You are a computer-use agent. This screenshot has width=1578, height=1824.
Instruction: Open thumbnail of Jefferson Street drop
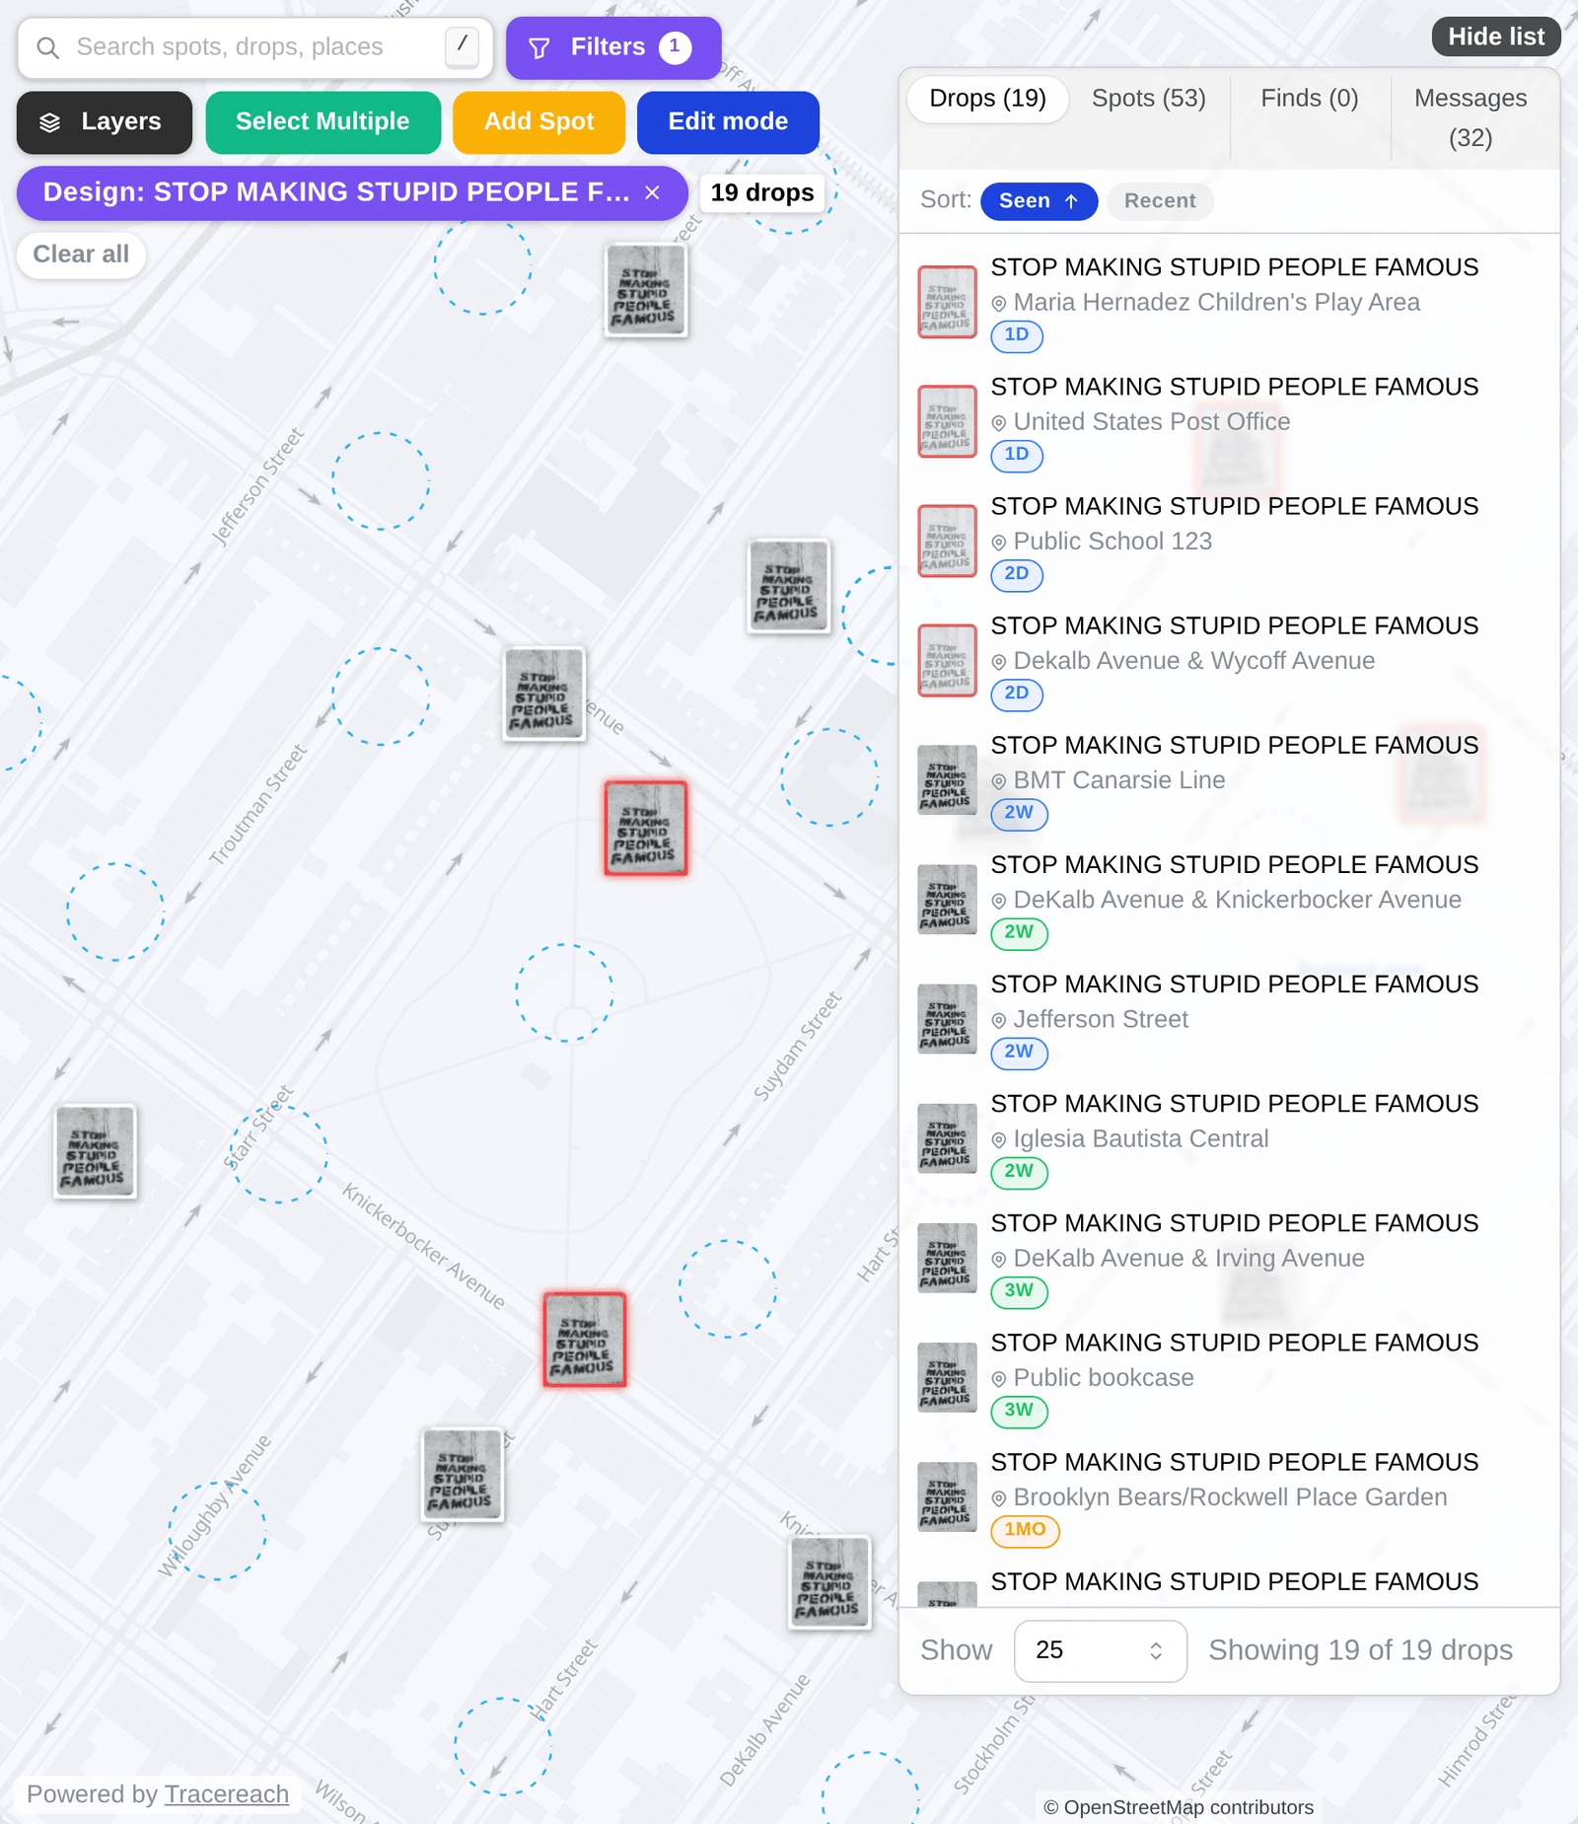coord(947,1018)
